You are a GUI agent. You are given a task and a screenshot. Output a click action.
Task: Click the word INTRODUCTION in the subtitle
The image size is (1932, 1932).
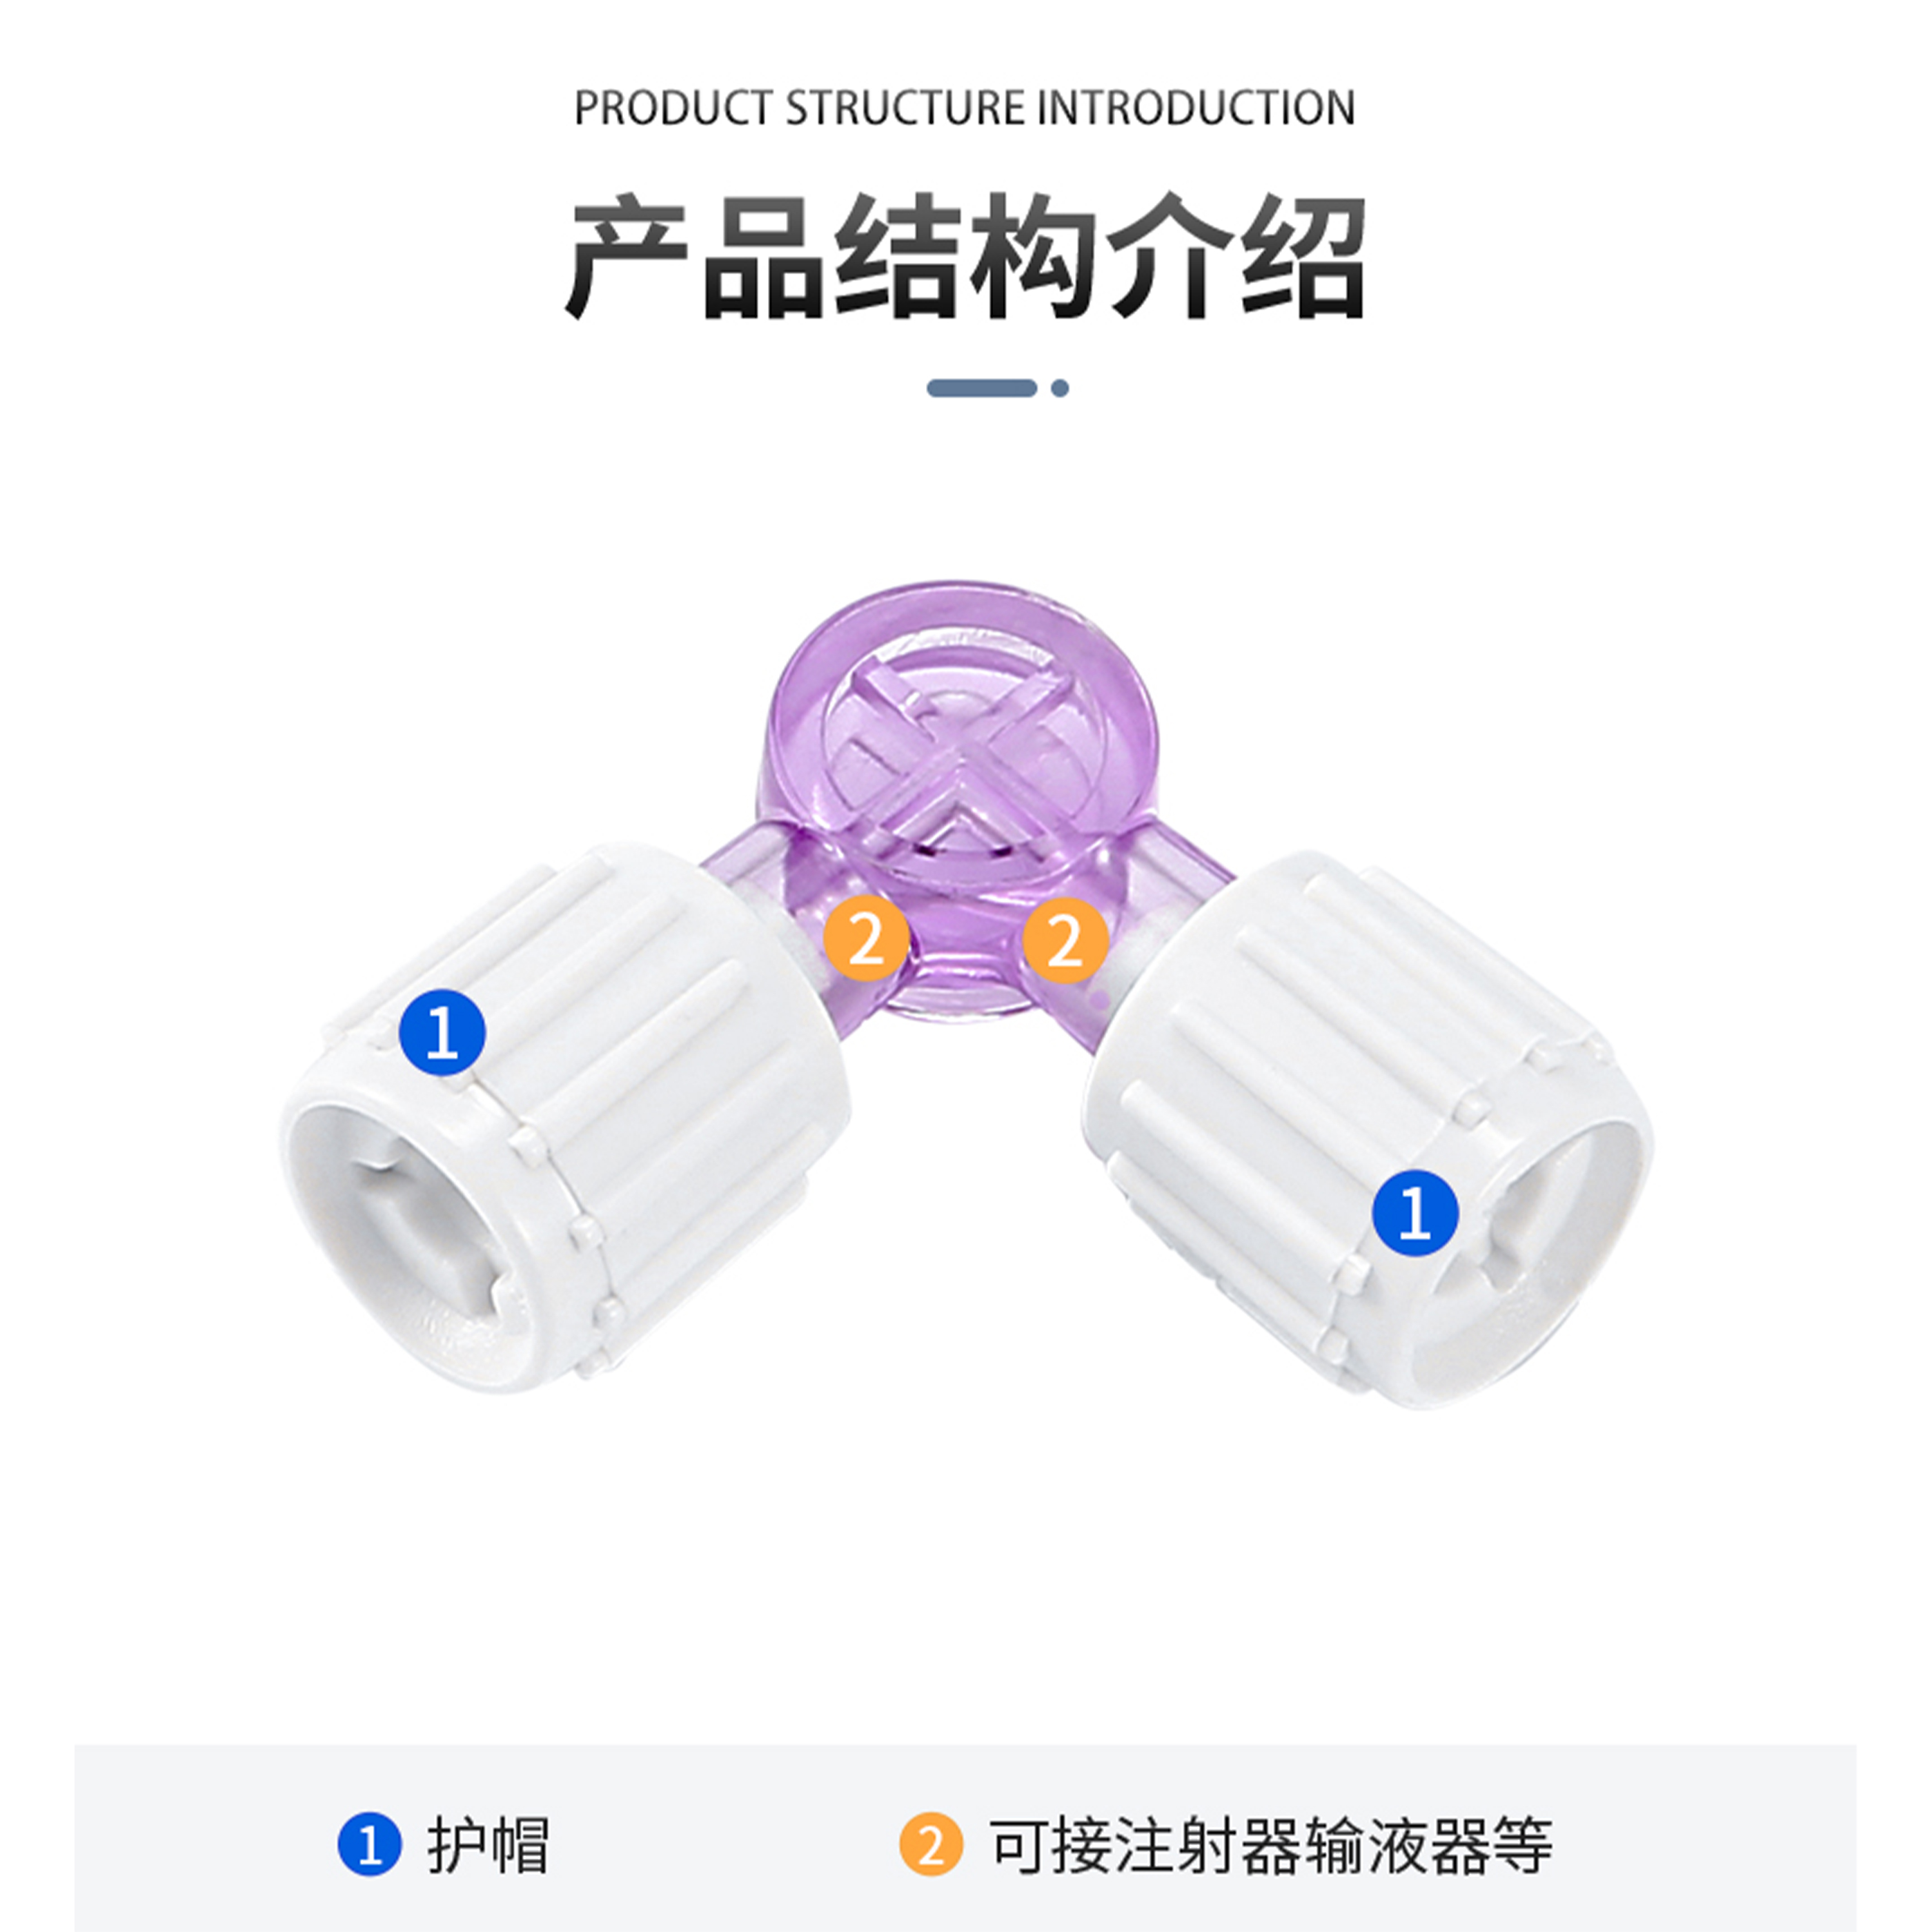tap(1196, 108)
